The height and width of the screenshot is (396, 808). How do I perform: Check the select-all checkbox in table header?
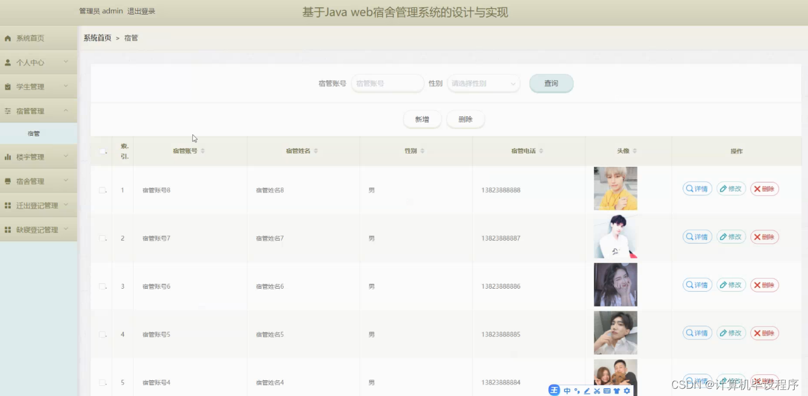click(102, 151)
